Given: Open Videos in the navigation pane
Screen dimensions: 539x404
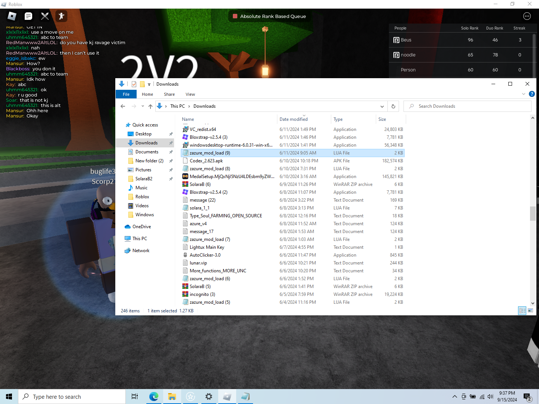Looking at the screenshot, I should point(142,206).
